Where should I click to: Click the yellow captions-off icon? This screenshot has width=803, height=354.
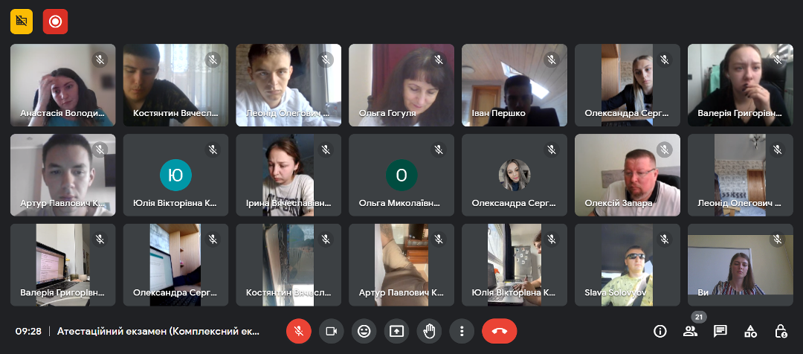[x=22, y=22]
